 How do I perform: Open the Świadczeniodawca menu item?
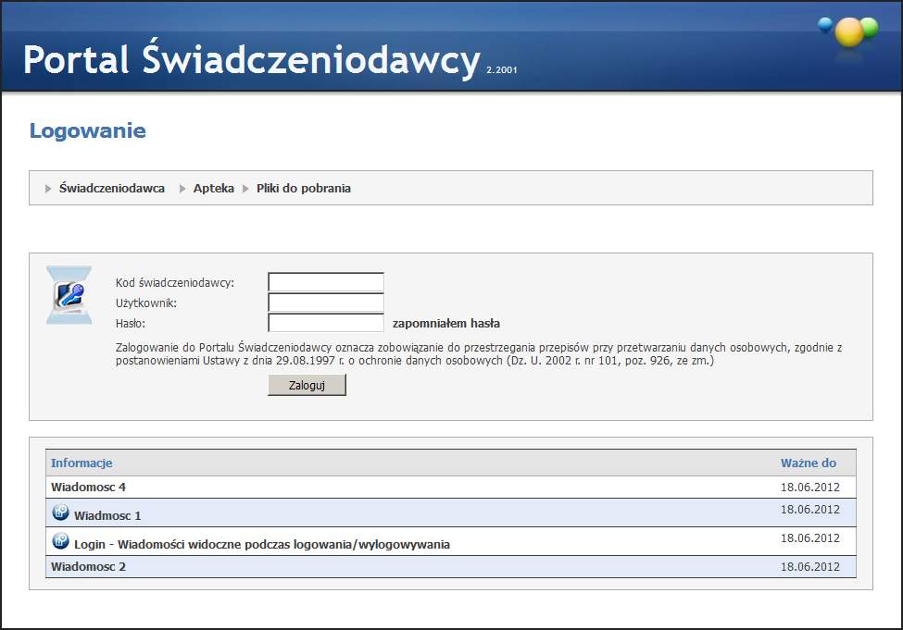[112, 188]
